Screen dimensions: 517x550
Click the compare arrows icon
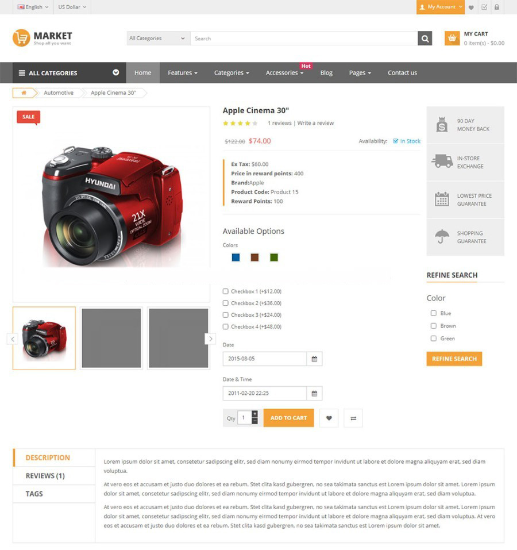click(353, 418)
